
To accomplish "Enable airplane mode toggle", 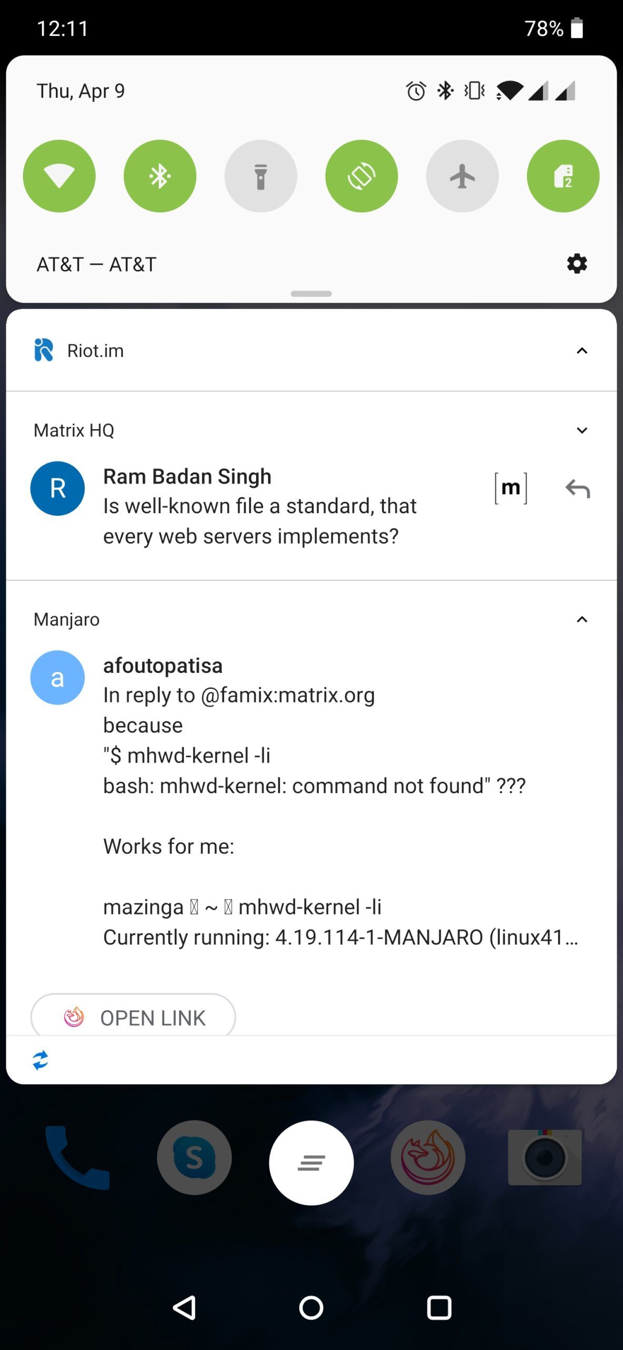I will click(x=462, y=176).
